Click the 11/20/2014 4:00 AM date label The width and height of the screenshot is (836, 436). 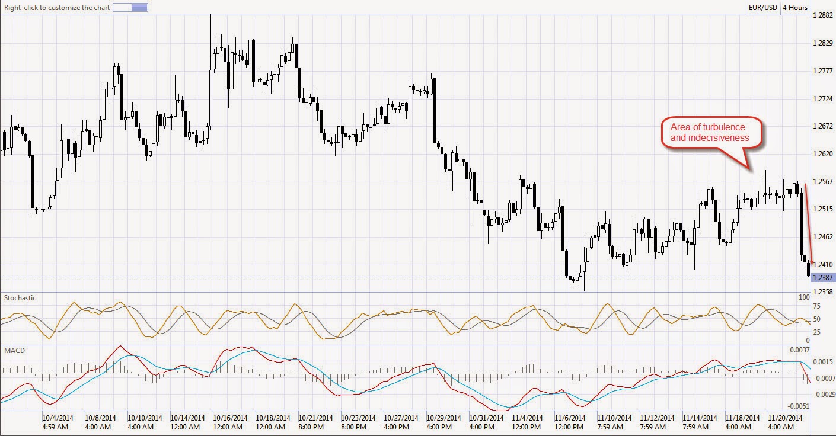785,422
